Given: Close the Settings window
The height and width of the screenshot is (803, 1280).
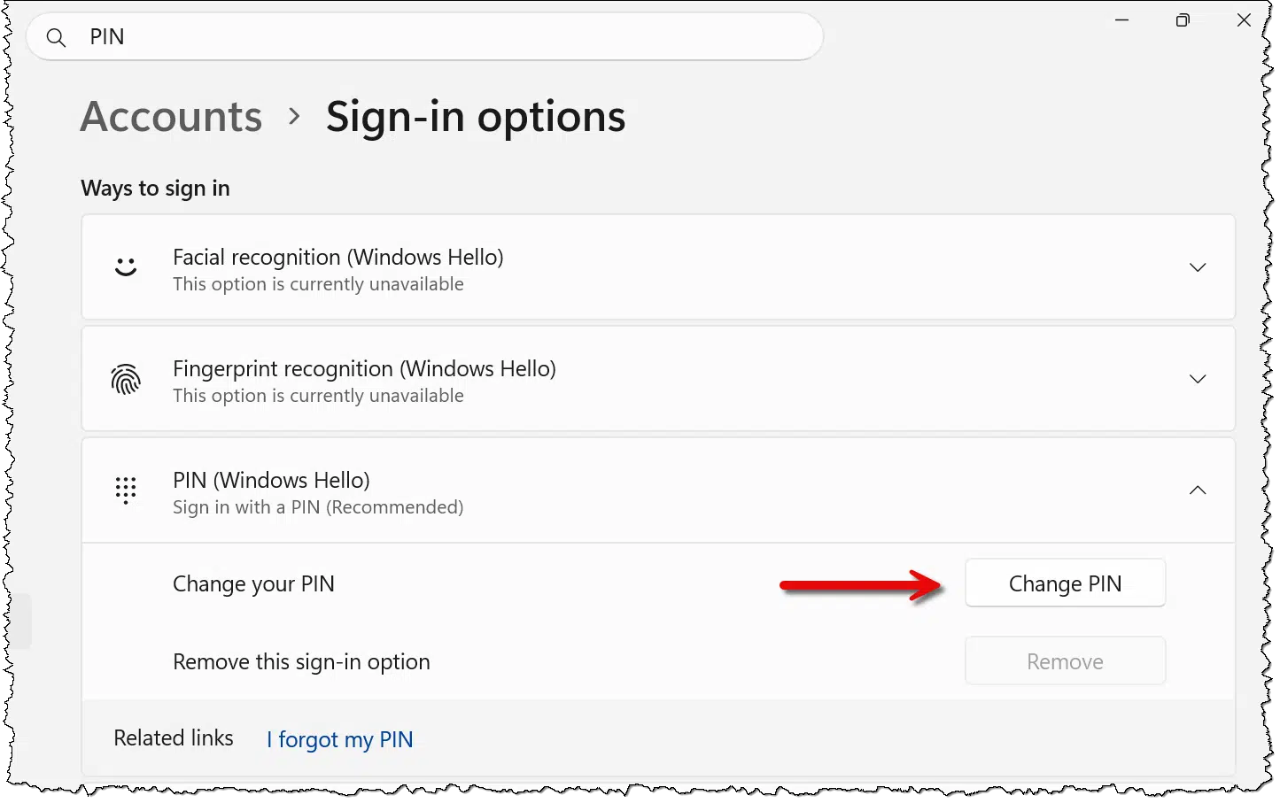Looking at the screenshot, I should 1244,20.
